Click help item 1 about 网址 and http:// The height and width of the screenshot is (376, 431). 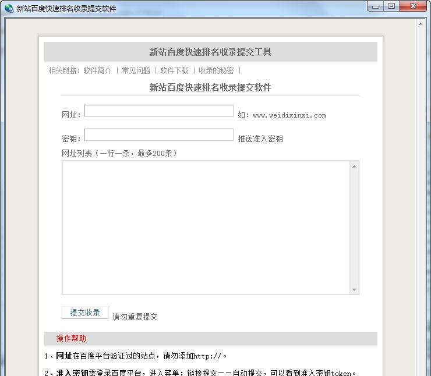coord(136,356)
